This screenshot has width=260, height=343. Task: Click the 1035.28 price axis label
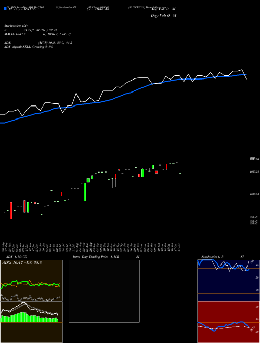point(254,172)
